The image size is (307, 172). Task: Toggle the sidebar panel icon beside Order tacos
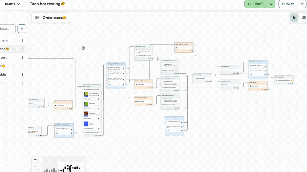click(37, 18)
